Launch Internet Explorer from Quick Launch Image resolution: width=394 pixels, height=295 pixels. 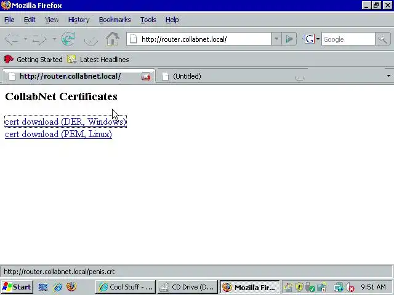click(x=58, y=287)
